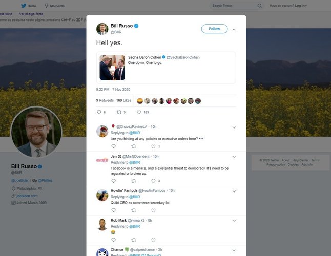The image size is (331, 256).
Task: Click the About footer link
Action: [285, 160]
